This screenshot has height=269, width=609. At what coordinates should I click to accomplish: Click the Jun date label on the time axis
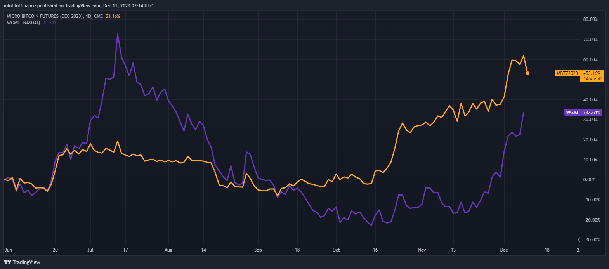tap(8, 250)
